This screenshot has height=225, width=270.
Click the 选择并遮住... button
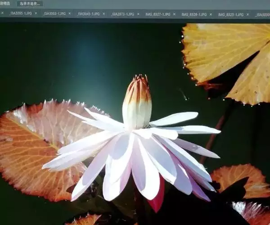pyautogui.click(x=30, y=4)
